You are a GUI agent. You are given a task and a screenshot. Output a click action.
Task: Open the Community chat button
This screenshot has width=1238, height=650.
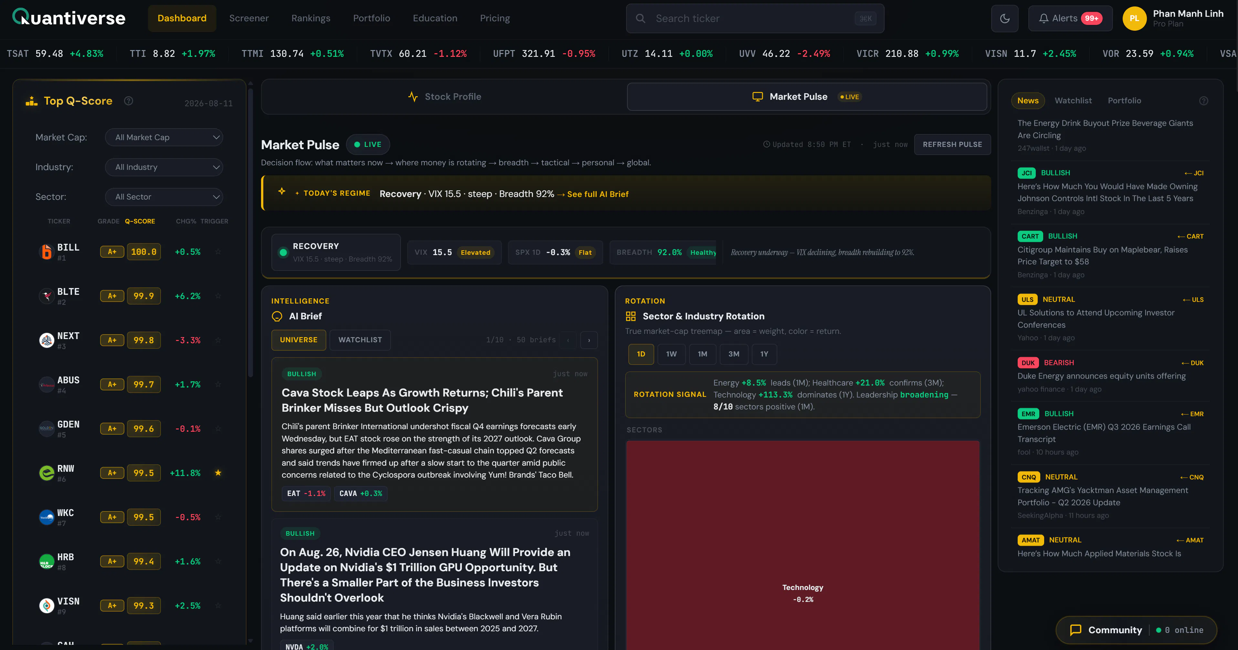click(x=1136, y=630)
